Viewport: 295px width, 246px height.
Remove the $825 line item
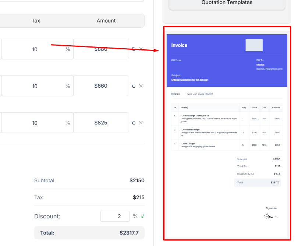click(141, 122)
